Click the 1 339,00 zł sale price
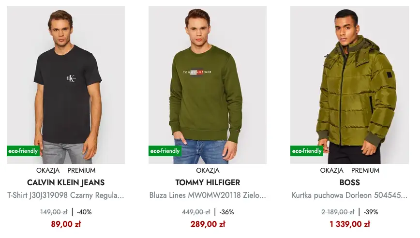 349,224
